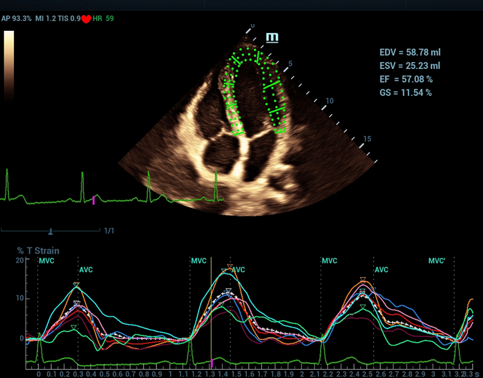
Task: Click the 10 cm depth scale marker
Action: coord(330,101)
